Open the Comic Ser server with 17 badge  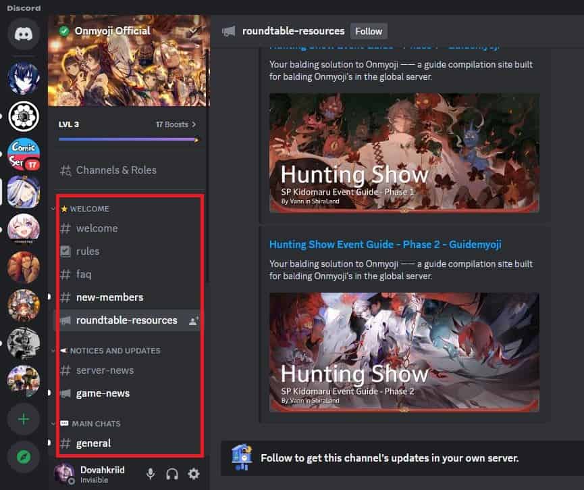24,154
